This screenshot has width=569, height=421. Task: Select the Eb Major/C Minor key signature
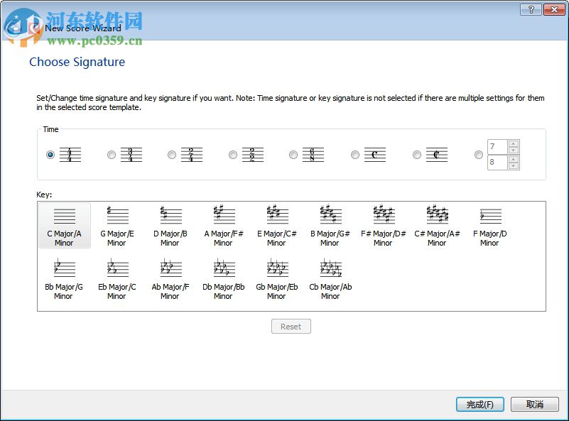116,277
